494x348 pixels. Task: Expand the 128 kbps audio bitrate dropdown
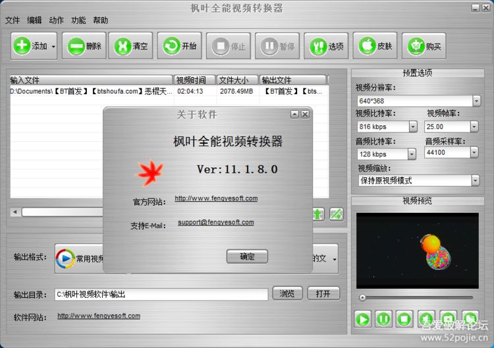pyautogui.click(x=412, y=154)
